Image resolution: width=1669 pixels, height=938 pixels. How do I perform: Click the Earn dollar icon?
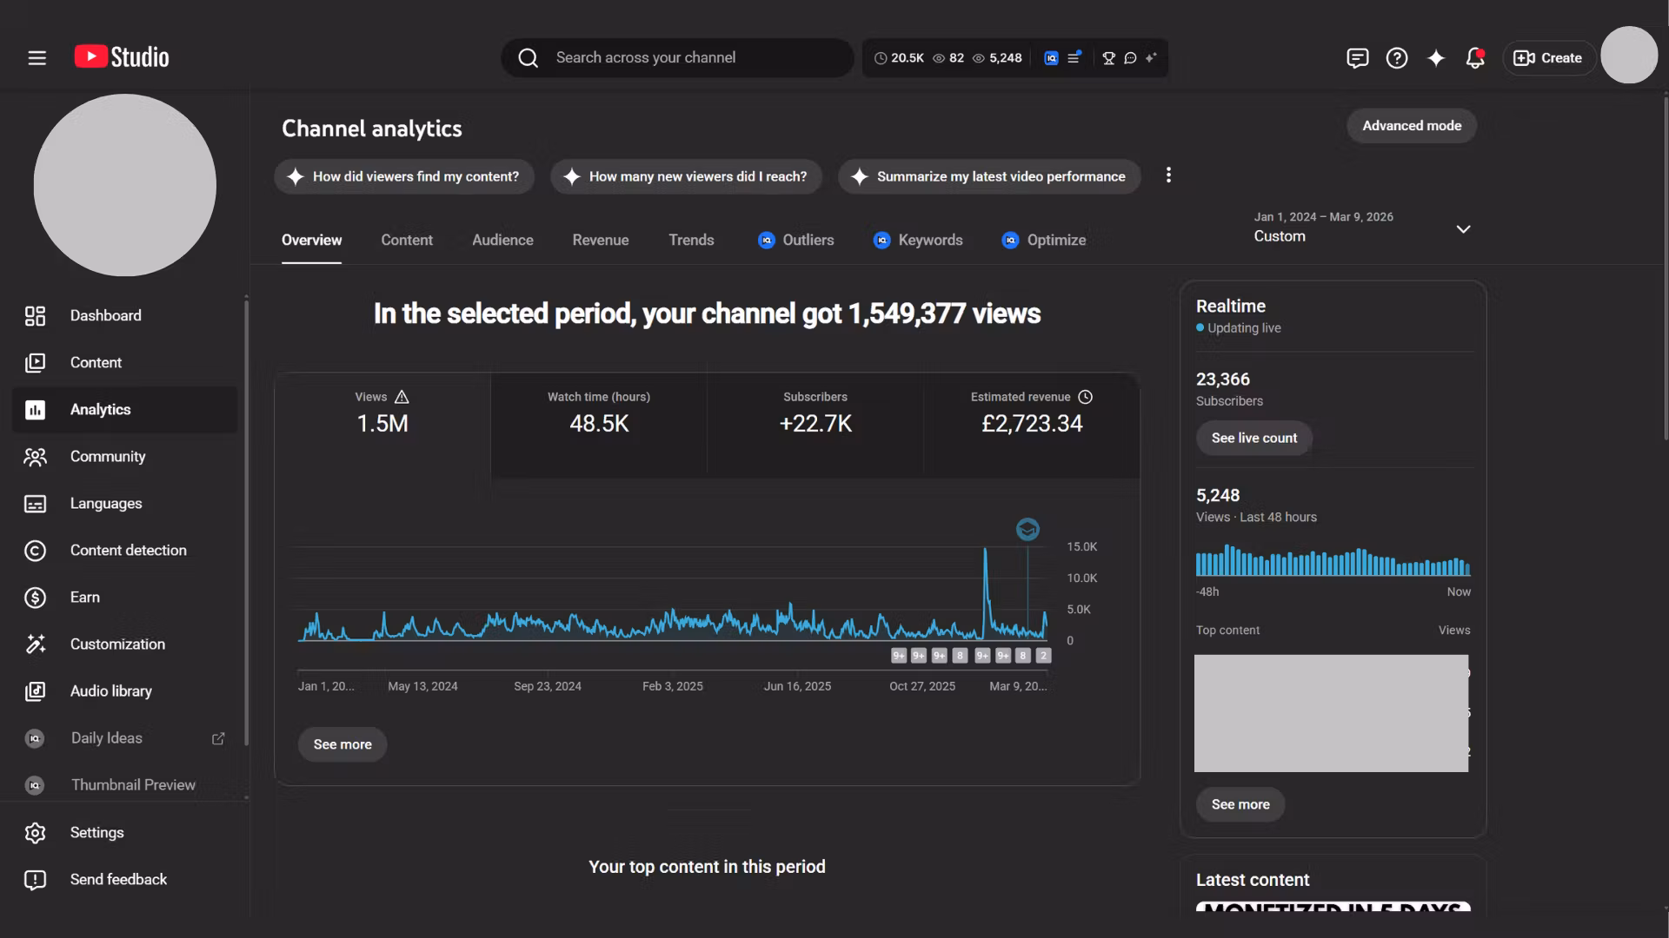35,597
